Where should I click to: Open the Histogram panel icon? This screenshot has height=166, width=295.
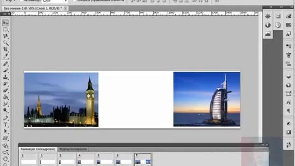(268, 34)
